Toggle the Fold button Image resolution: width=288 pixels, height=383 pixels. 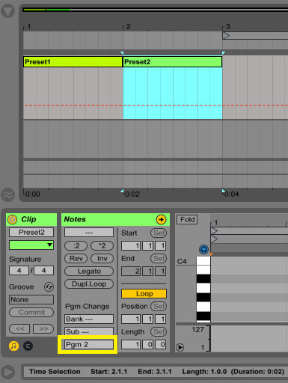pyautogui.click(x=187, y=220)
